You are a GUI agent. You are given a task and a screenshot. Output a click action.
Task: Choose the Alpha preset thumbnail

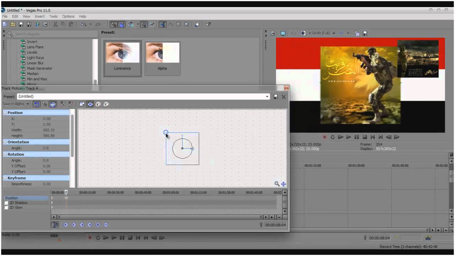(162, 58)
